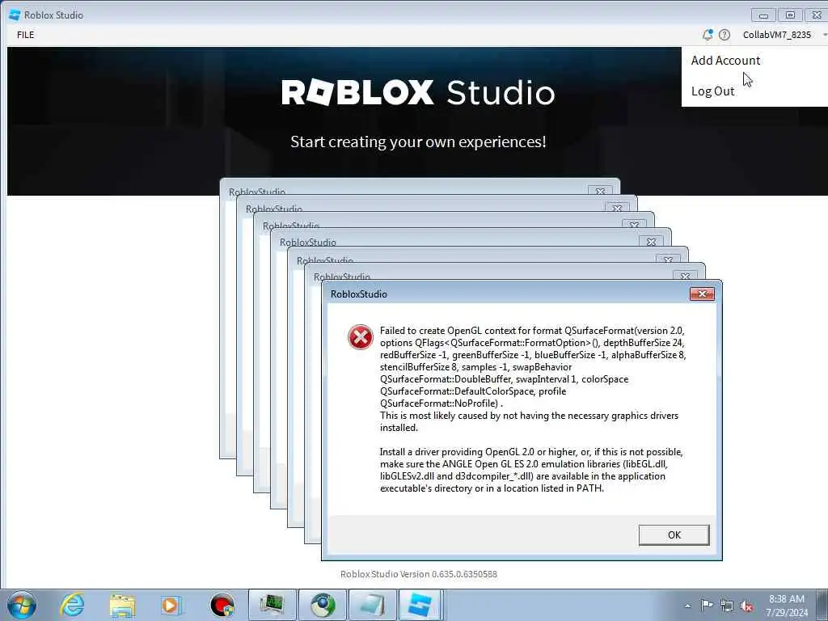Screen dimensions: 828x621
Task: Click OK on the OpenGL error dialog
Action: tap(674, 535)
